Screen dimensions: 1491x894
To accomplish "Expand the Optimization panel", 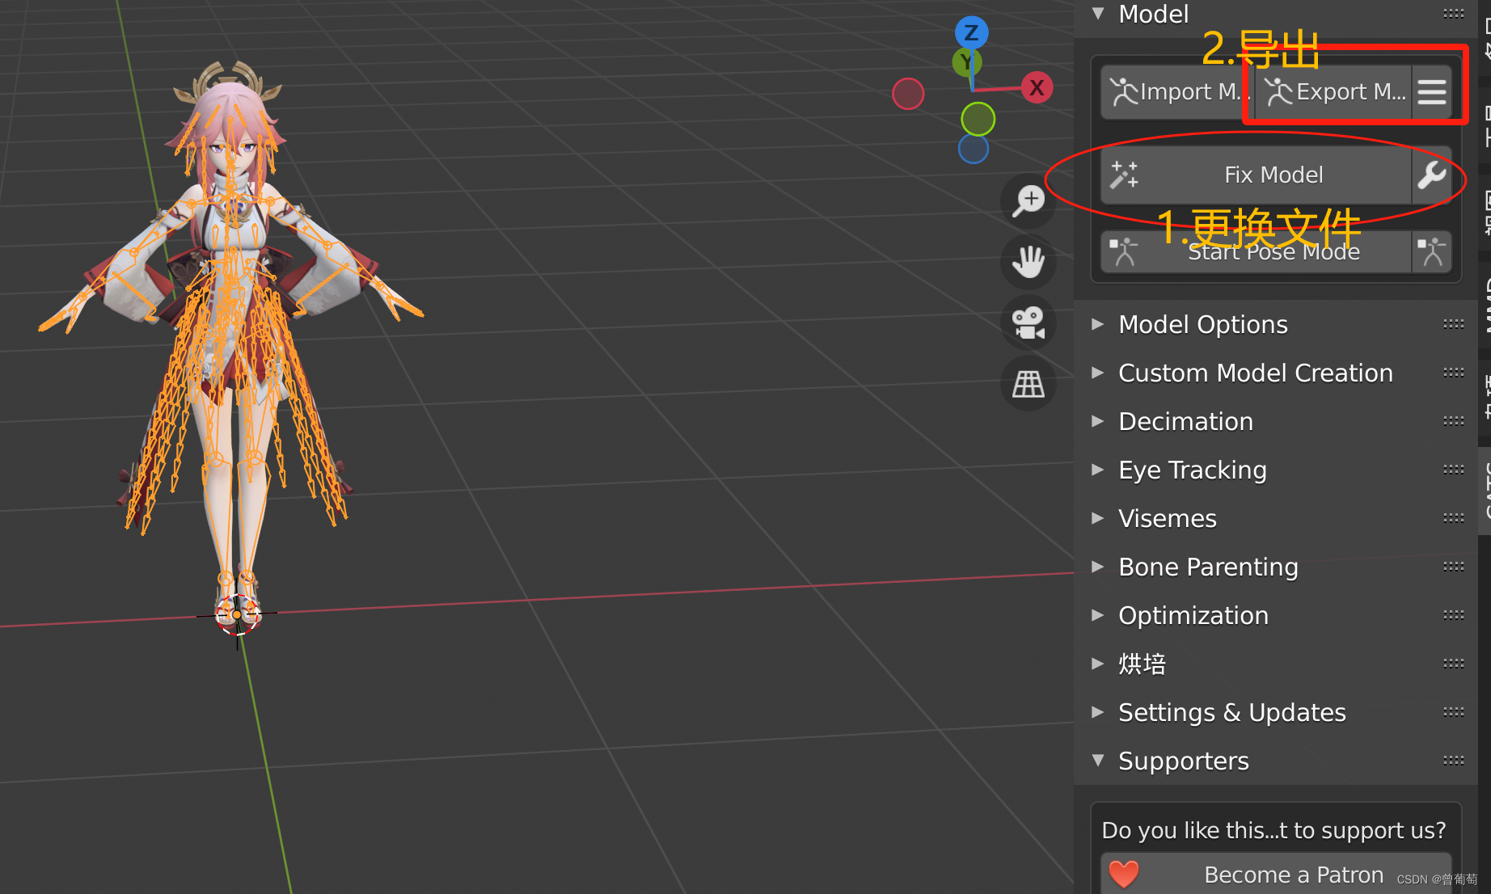I will 1098,615.
